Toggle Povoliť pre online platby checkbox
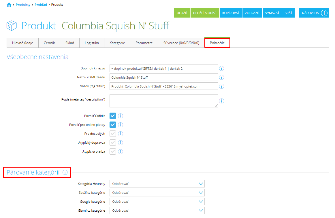This screenshot has width=335, height=218. coord(113,125)
